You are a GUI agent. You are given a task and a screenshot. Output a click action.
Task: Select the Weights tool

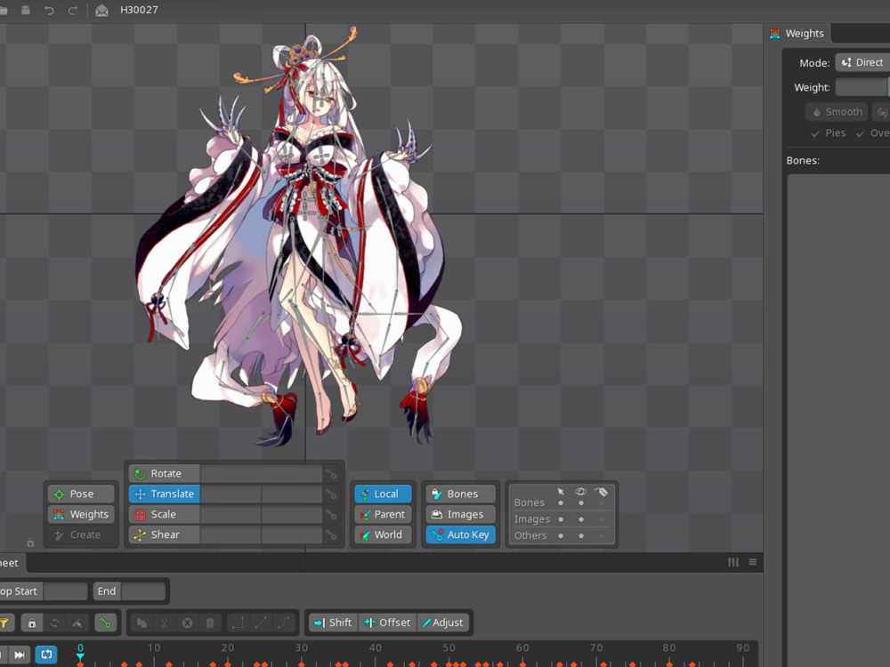tap(81, 514)
